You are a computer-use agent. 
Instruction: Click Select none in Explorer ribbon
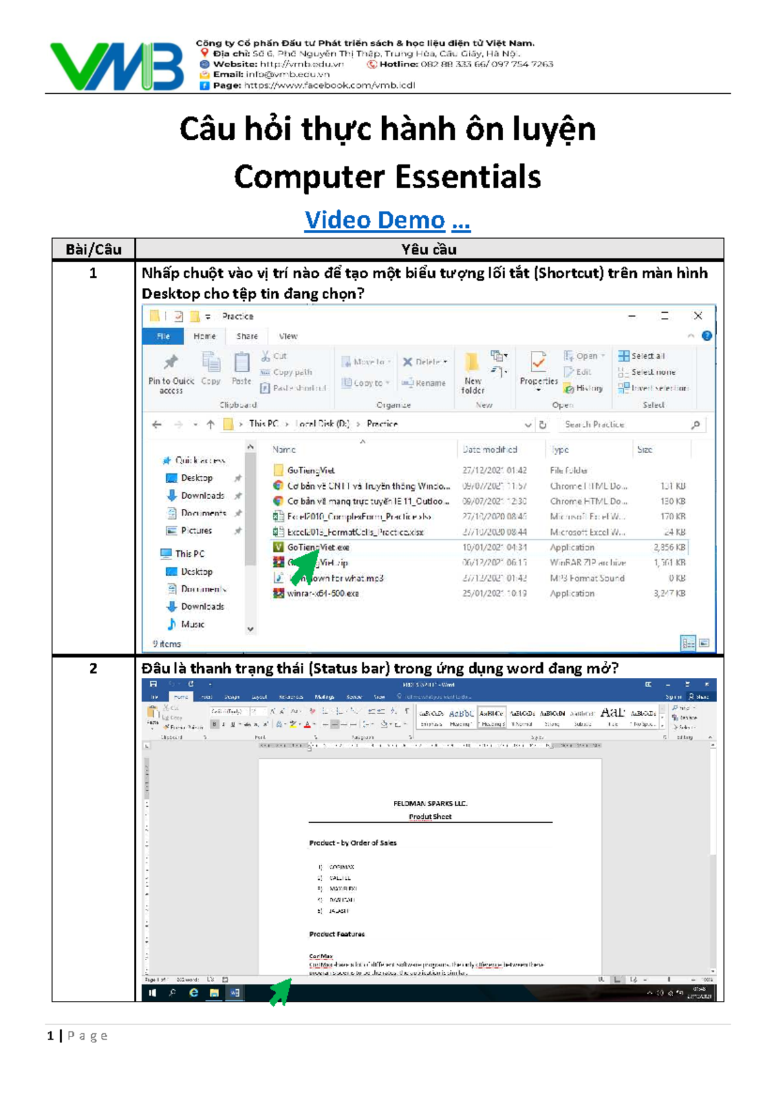point(647,372)
